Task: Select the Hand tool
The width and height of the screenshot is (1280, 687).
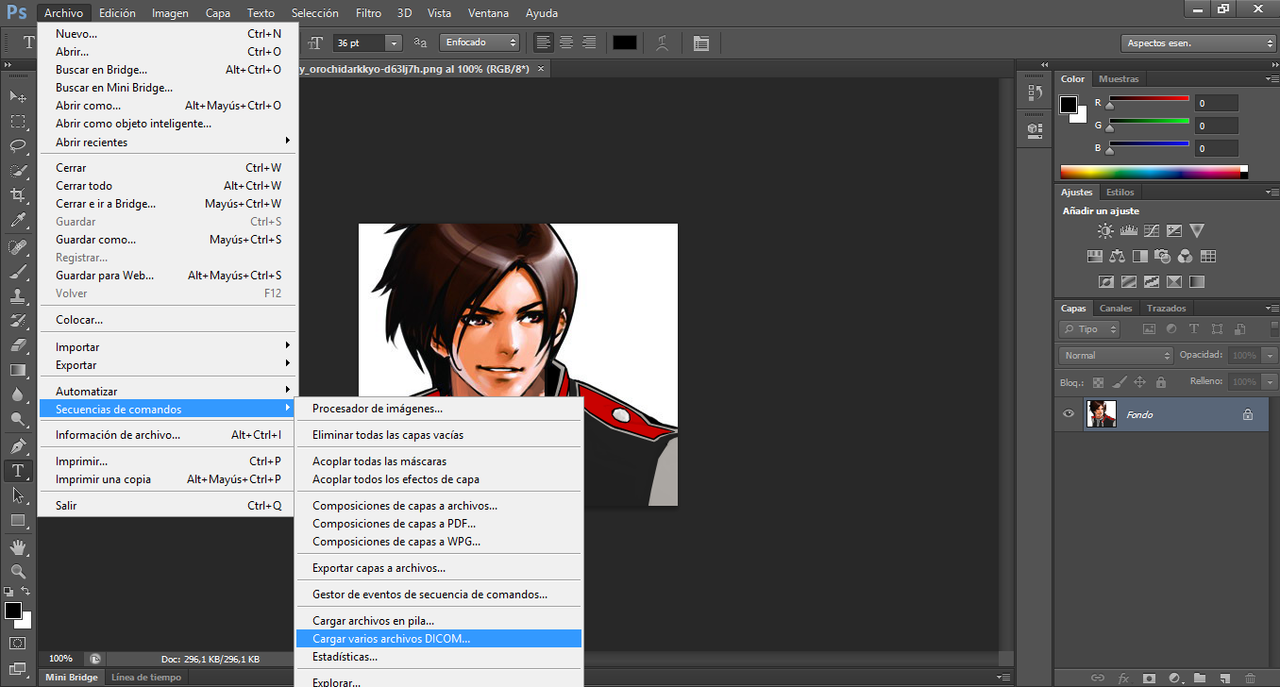Action: point(18,546)
